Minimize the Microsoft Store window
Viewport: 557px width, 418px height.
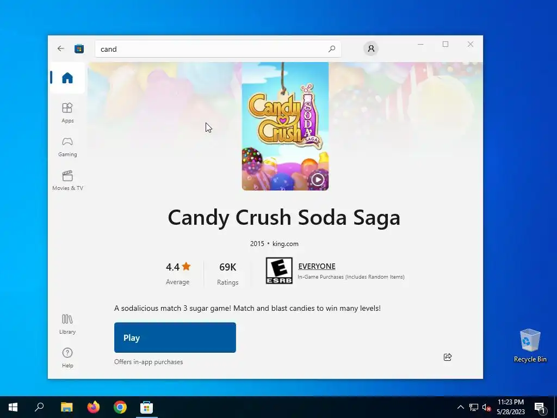click(420, 44)
